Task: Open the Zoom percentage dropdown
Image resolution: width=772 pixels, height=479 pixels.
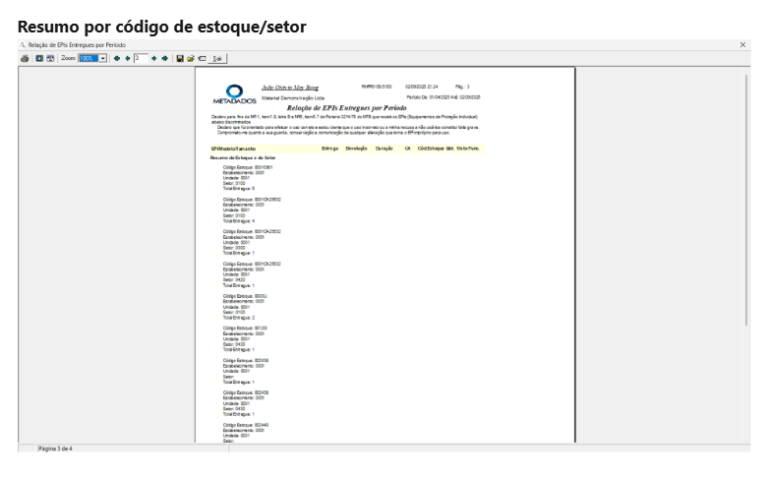Action: pos(102,59)
